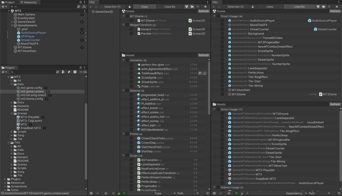Click Refresh in the left FR2 Assets section
The image size is (342, 196).
204,55
